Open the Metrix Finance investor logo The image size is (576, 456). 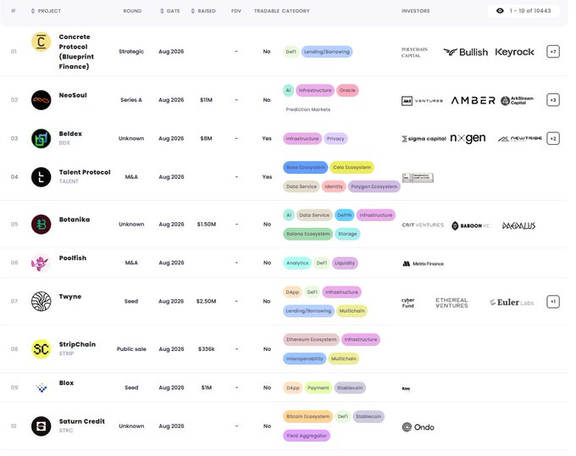point(424,264)
